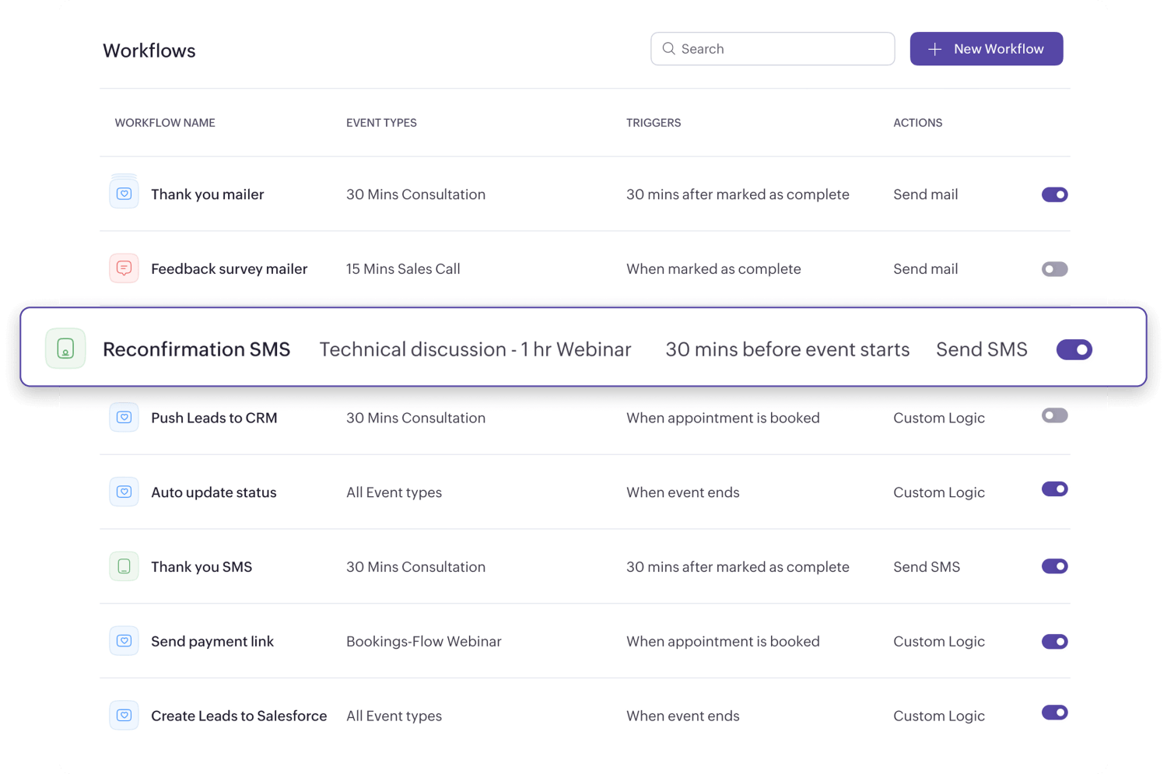Open the Feedback survey mailer workflow
This screenshot has width=1167, height=774.
click(229, 269)
